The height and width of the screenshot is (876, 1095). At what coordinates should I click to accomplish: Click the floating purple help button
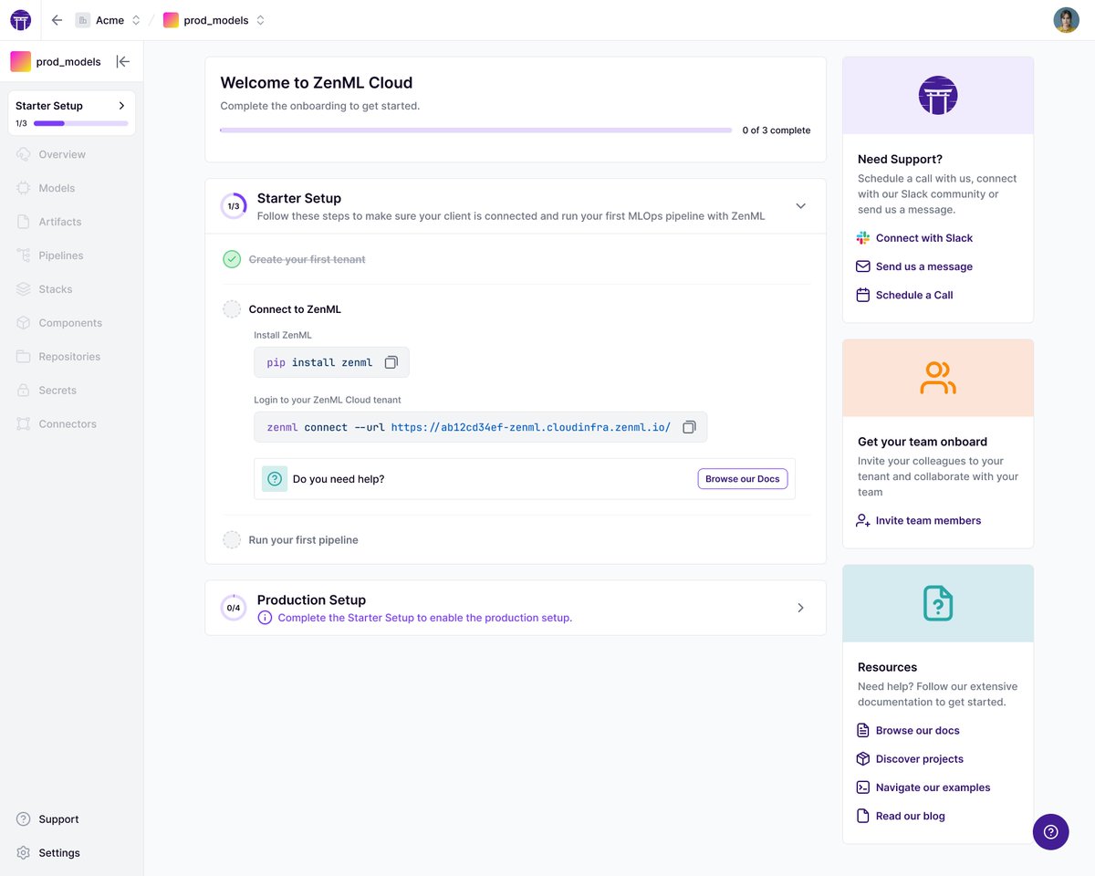coord(1050,831)
